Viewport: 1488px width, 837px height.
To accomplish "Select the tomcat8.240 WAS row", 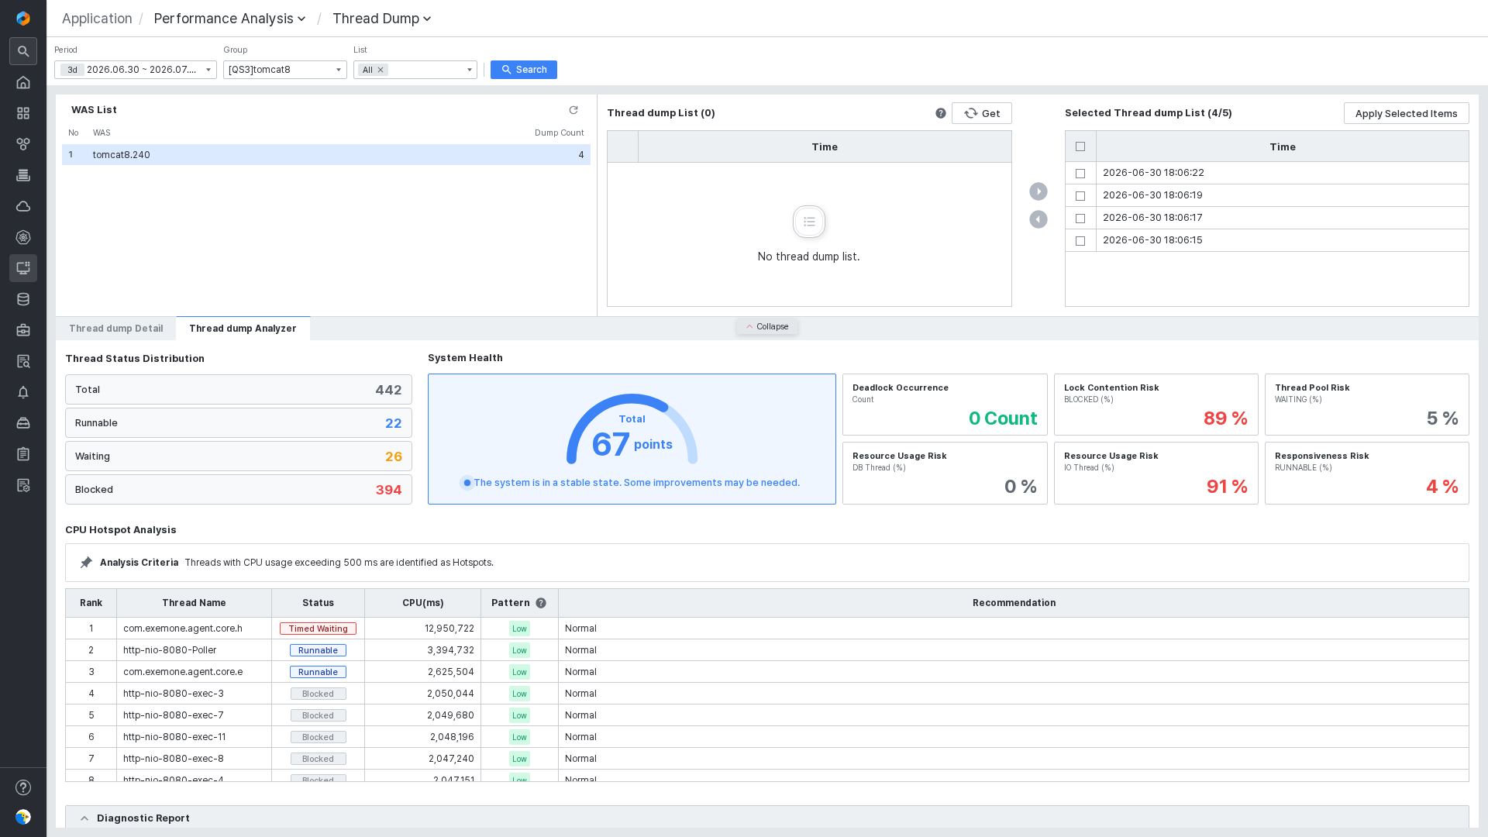I will click(x=326, y=155).
